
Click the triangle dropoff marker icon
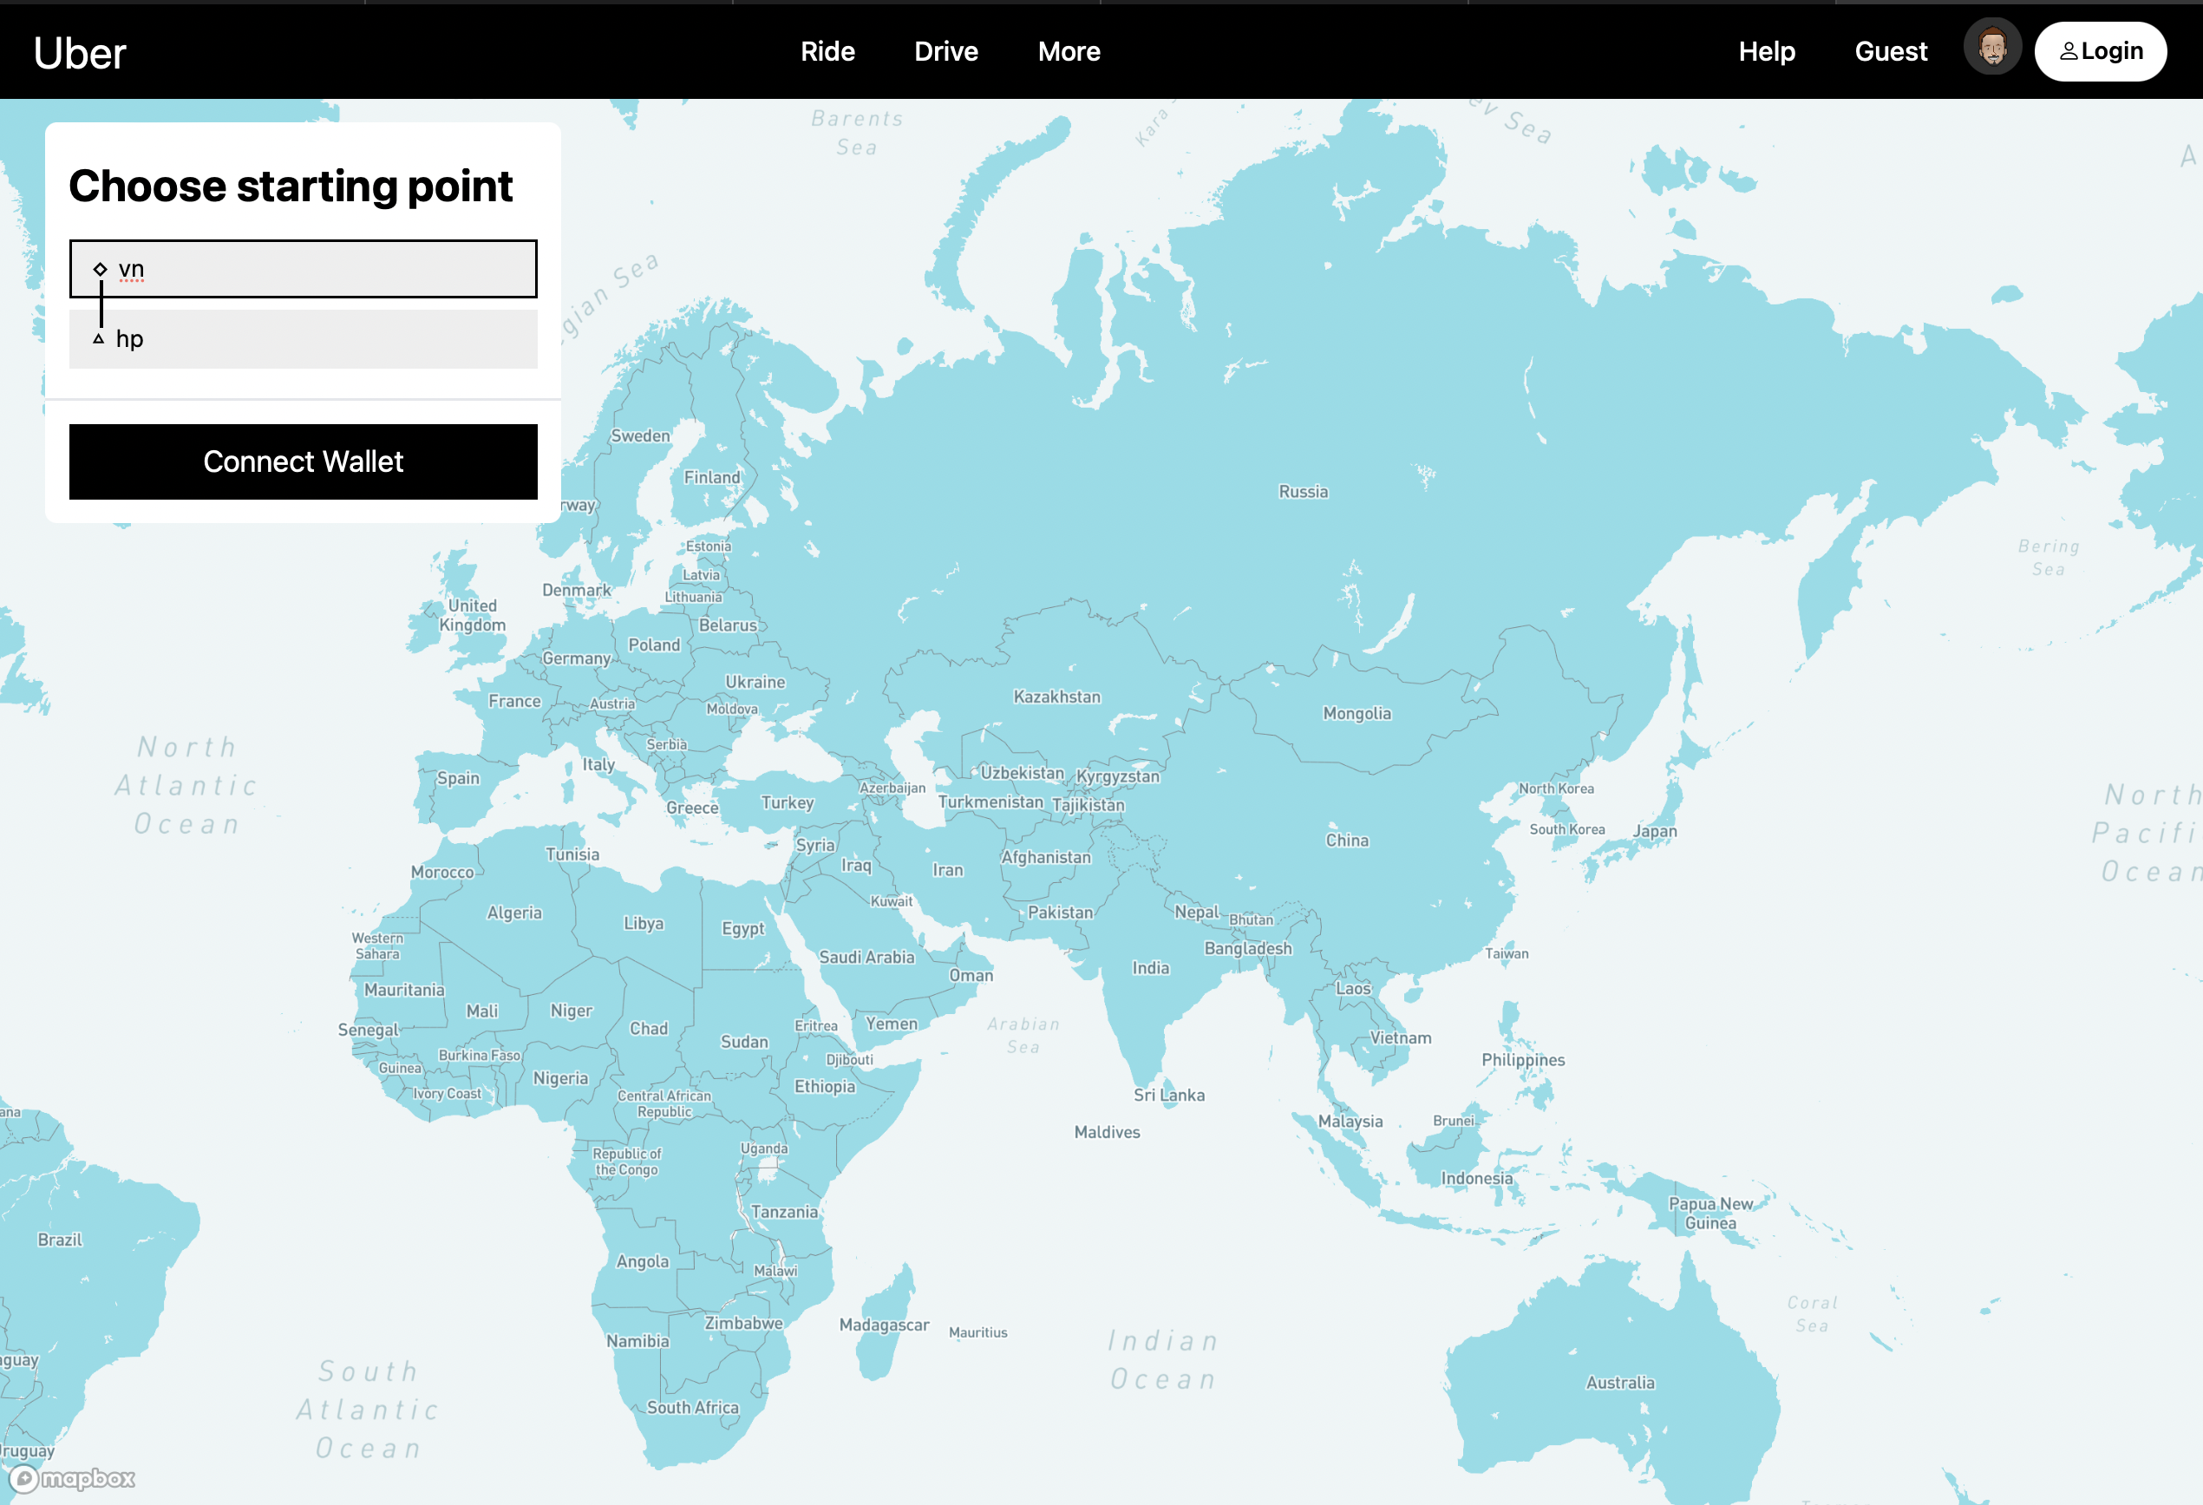99,338
